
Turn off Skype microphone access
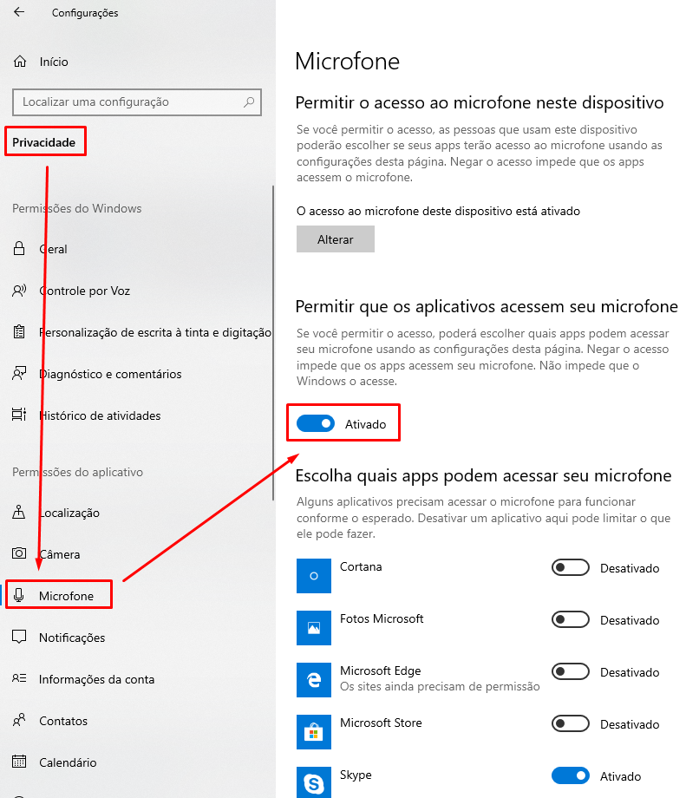(571, 776)
